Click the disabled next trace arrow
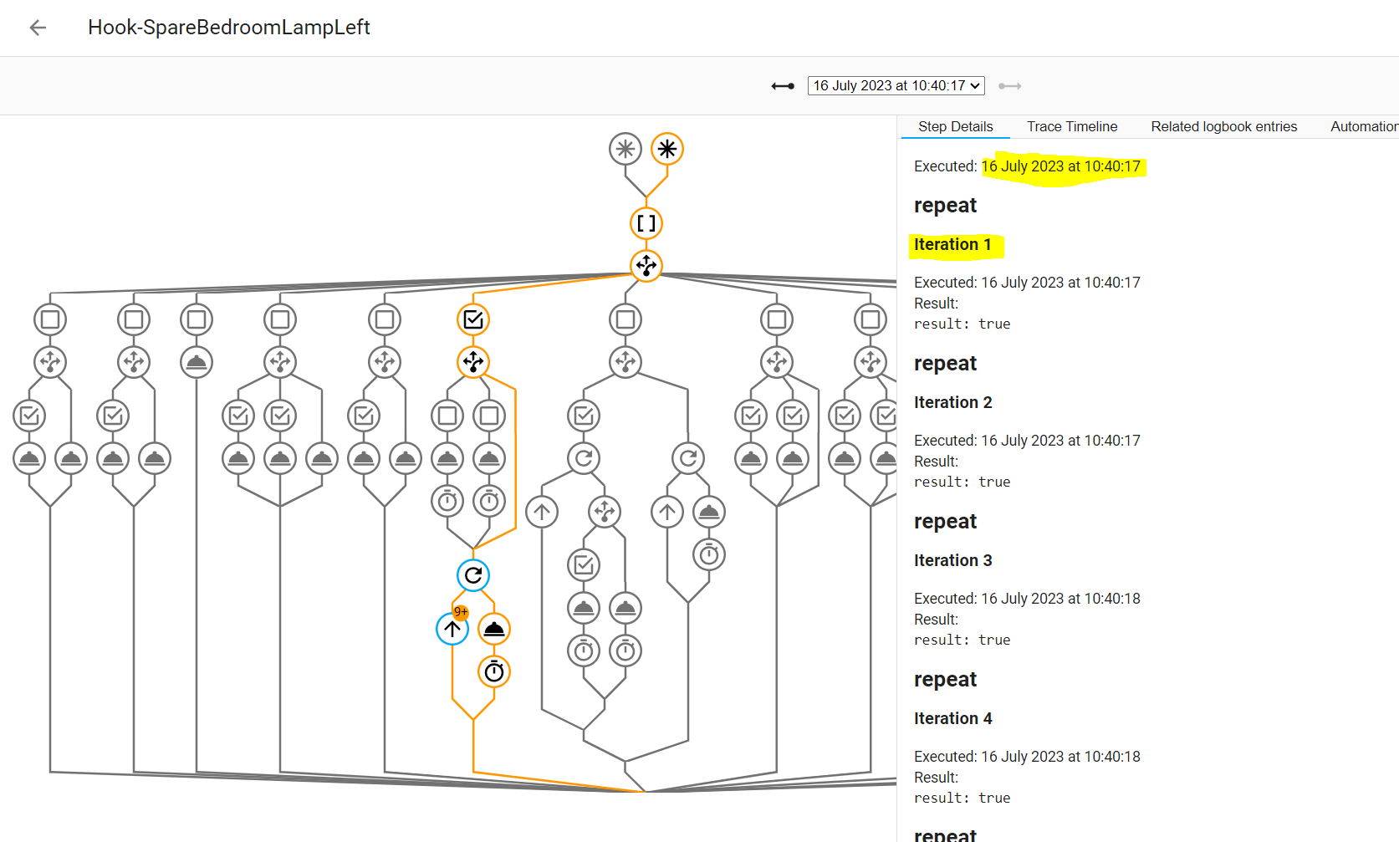 tap(1010, 85)
